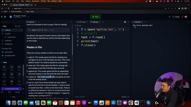This screenshot has width=191, height=107.
Task: Open the user avatar in Replit header
Action: 186,17
